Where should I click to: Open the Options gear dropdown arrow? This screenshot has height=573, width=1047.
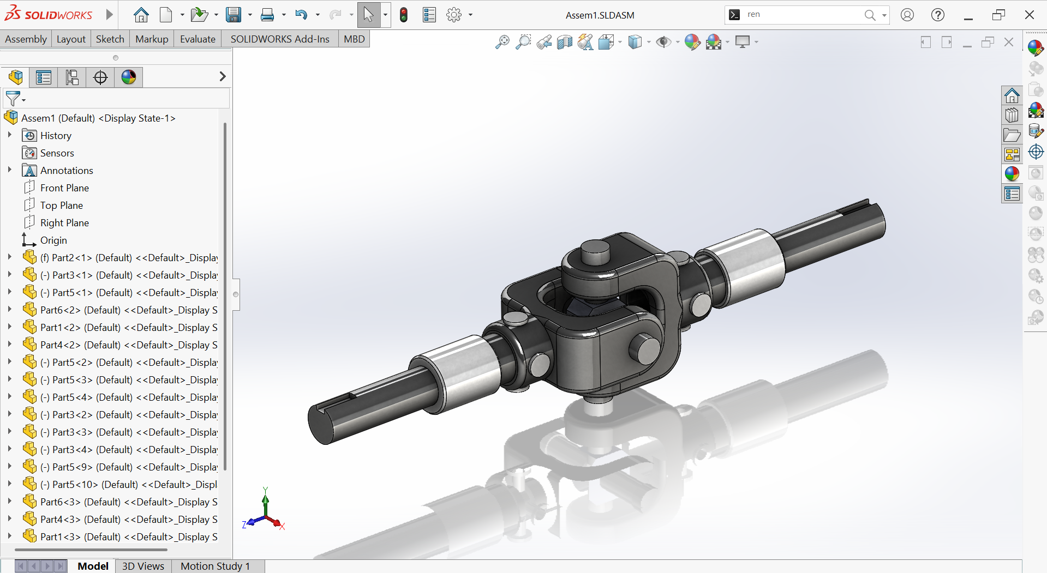(470, 15)
